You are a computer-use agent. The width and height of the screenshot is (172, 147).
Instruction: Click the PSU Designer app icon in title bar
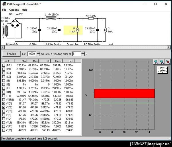pos(4,4)
